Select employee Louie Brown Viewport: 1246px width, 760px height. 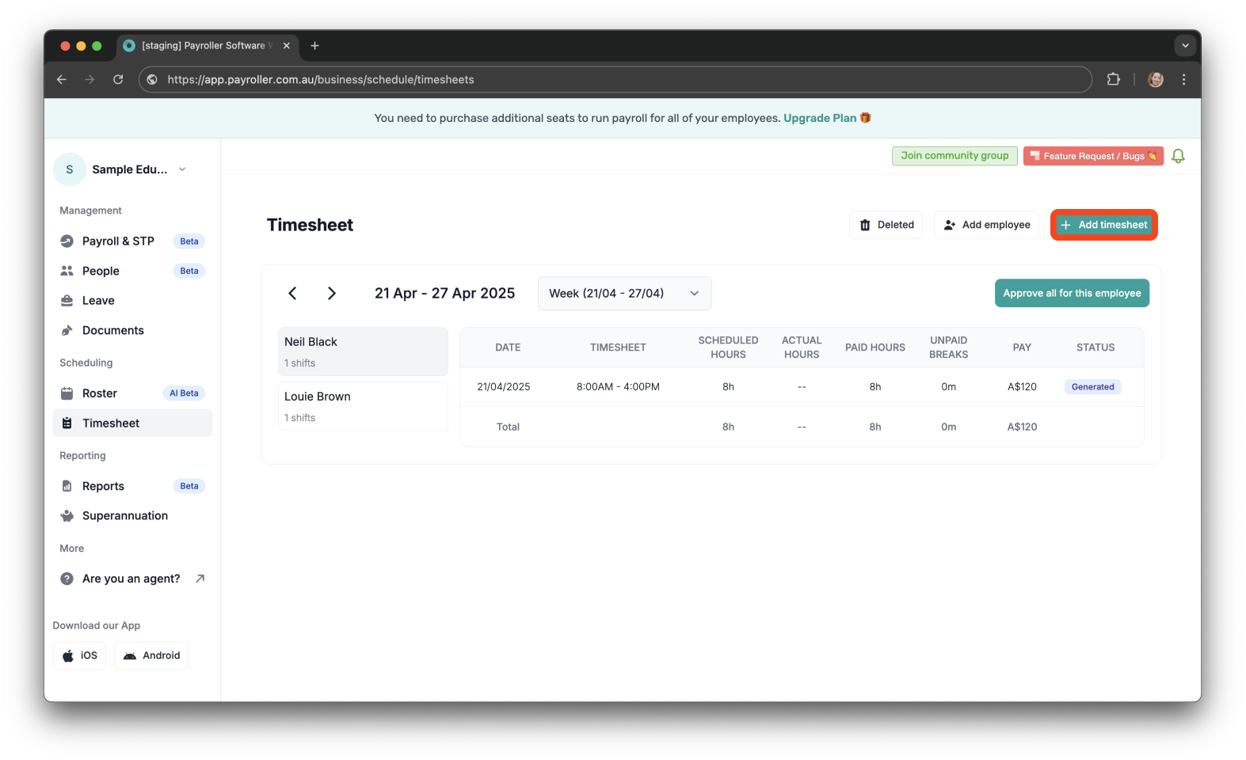[363, 406]
